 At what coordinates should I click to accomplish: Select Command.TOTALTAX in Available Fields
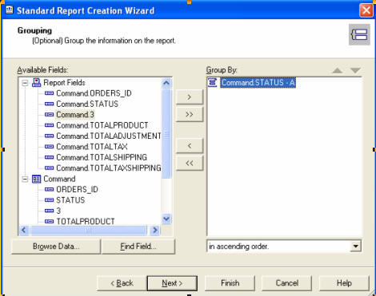[92, 147]
